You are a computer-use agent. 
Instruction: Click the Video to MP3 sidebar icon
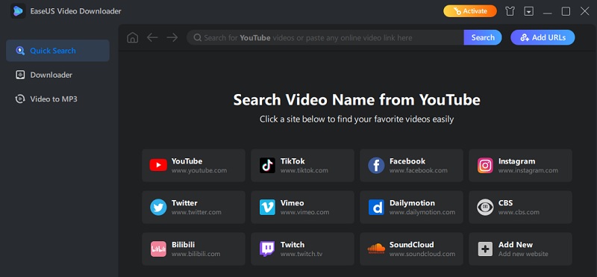(x=20, y=99)
